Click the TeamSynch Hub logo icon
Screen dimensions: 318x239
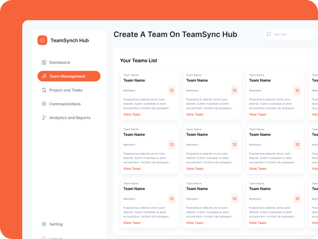tap(43, 40)
